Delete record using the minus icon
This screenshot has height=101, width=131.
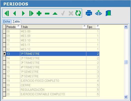[x=47, y=13]
